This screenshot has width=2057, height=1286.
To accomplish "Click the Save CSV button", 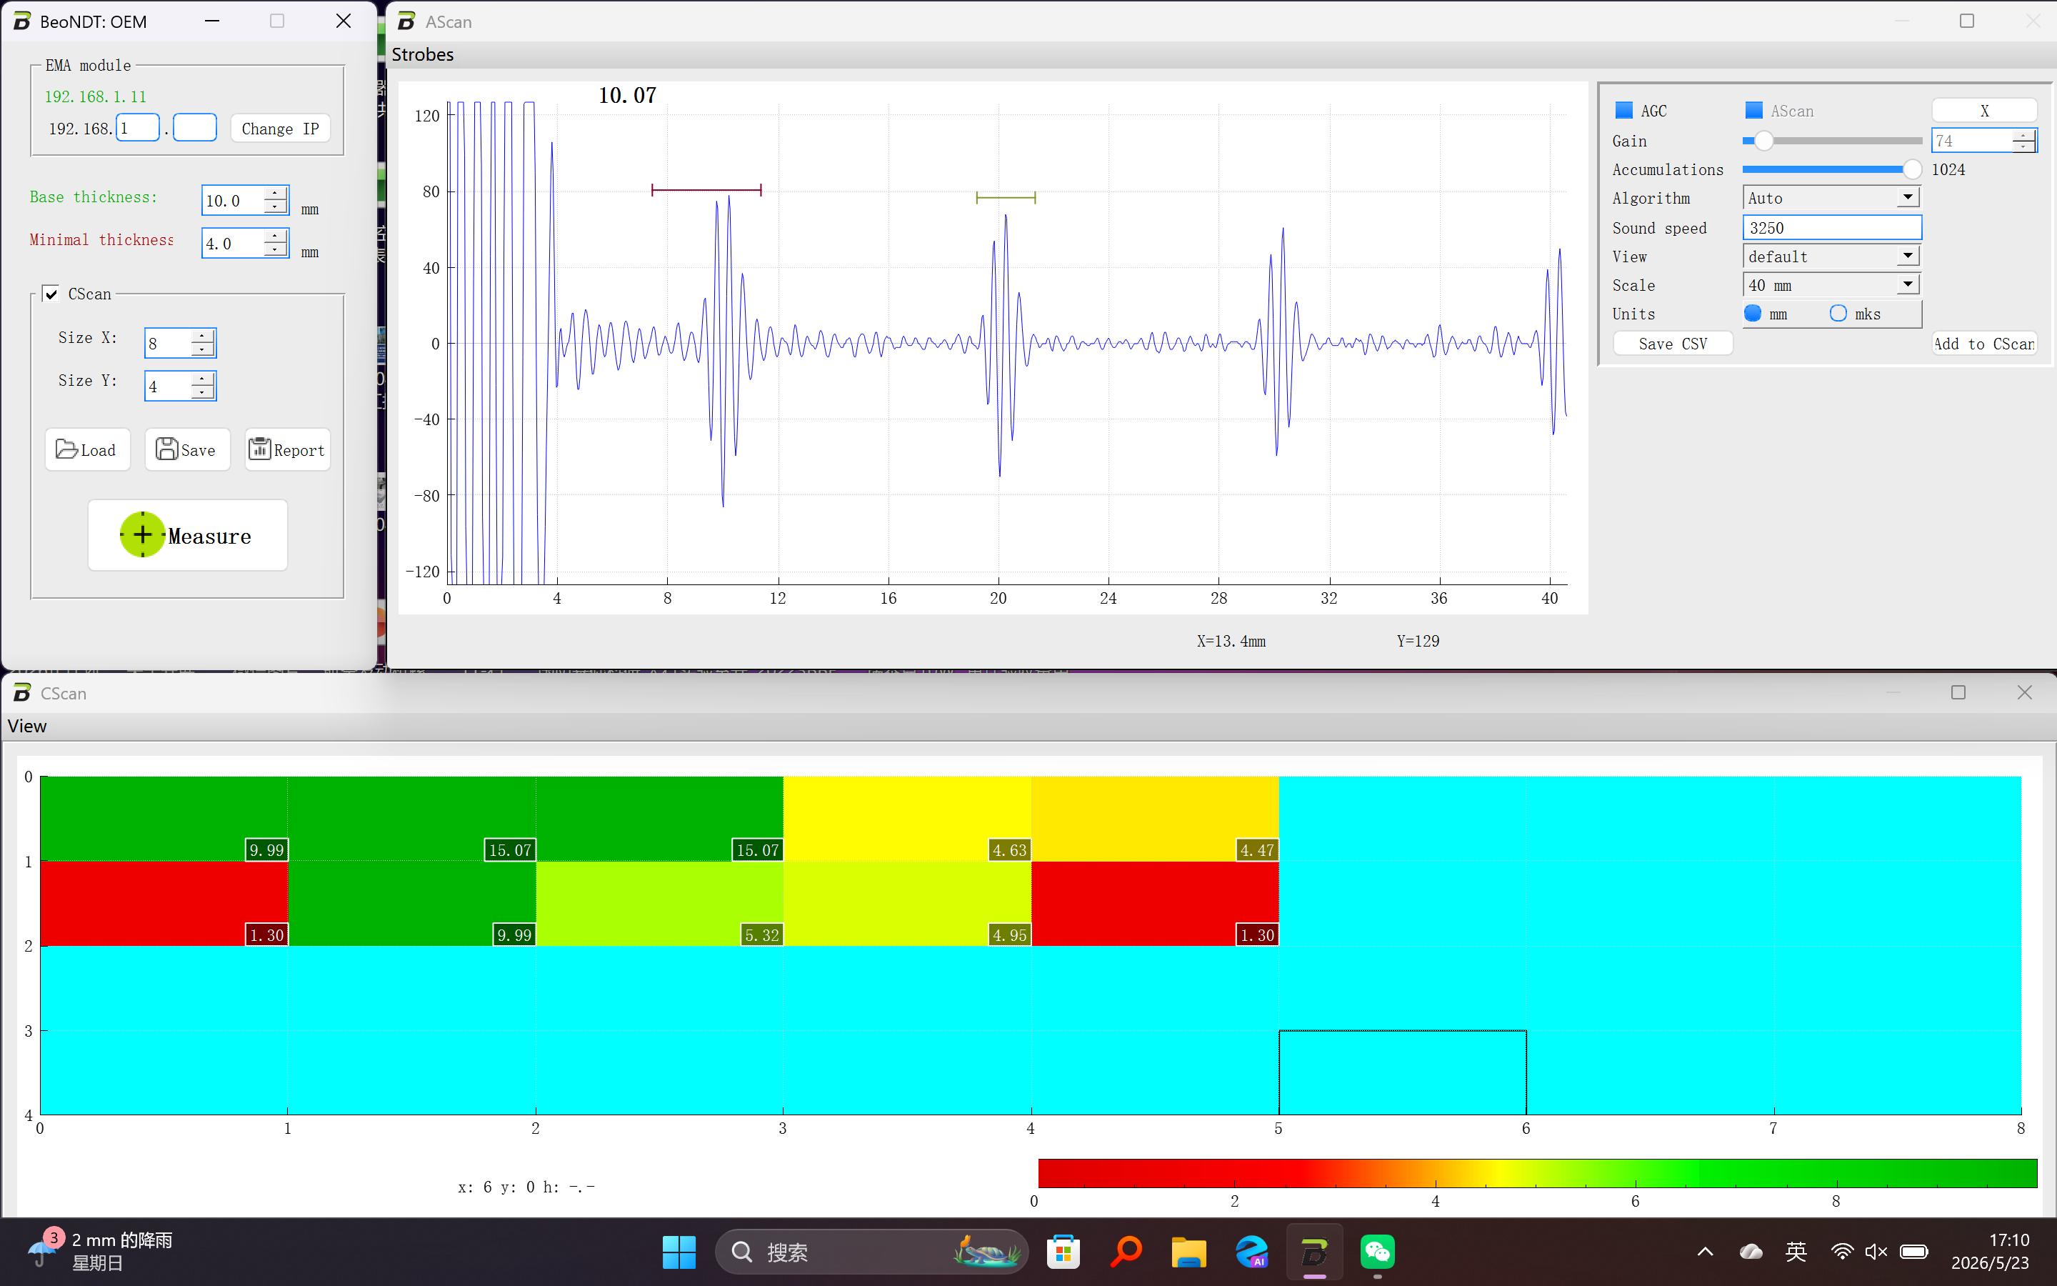I will coord(1673,344).
